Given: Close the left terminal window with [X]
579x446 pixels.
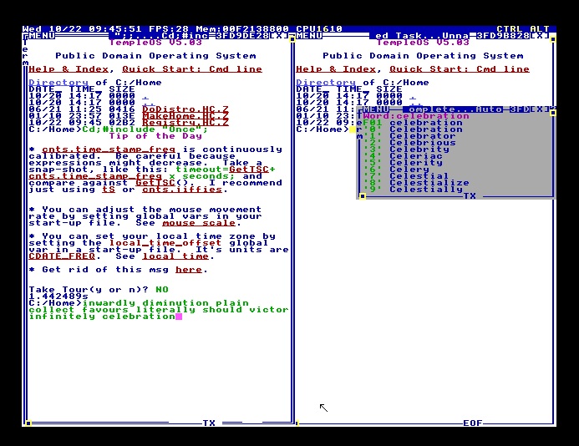Looking at the screenshot, I should 279,35.
